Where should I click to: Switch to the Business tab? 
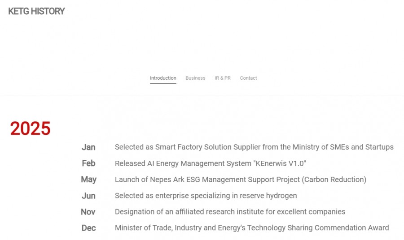click(x=195, y=78)
